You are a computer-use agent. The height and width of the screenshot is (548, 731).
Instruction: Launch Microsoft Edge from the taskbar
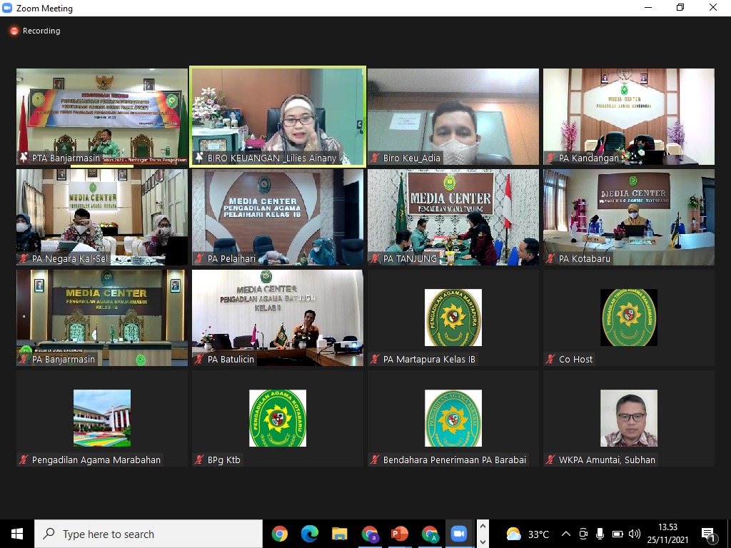309,534
